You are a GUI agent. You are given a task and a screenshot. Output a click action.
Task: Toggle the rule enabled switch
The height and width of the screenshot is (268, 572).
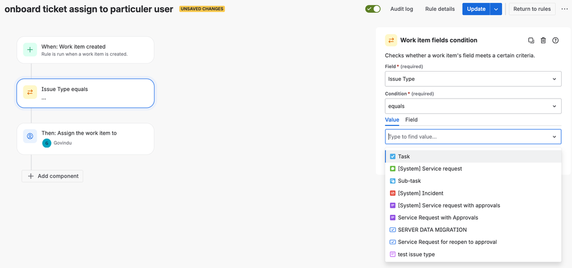[373, 9]
